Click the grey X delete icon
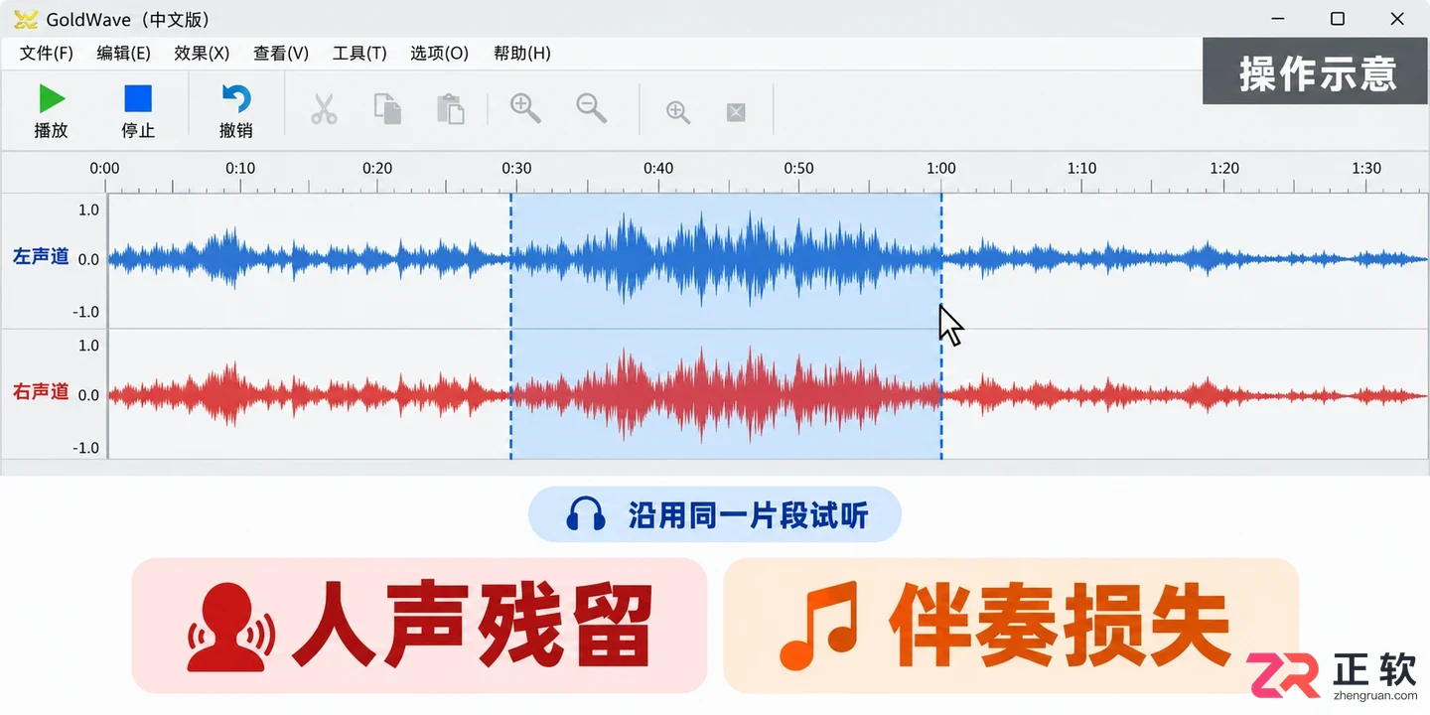 point(736,112)
